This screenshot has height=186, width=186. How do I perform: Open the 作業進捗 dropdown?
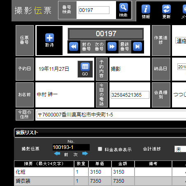(x=181, y=41)
